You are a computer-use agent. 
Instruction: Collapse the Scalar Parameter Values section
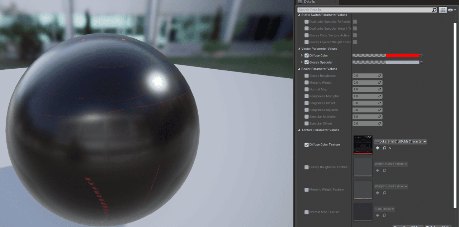click(x=299, y=69)
